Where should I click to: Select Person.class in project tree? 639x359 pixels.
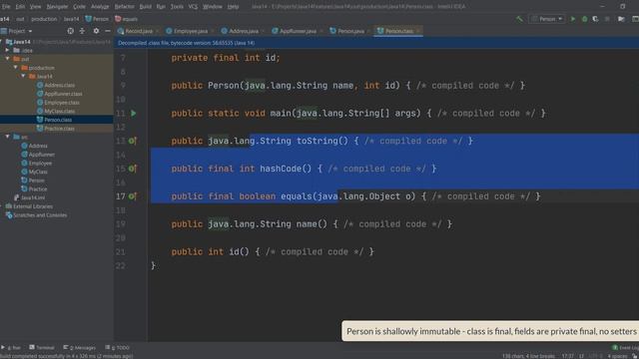(54, 120)
